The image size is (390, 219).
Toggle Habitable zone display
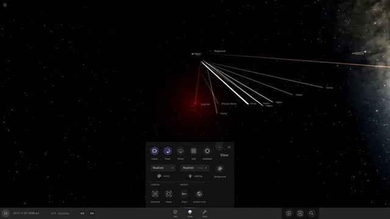[207, 151]
